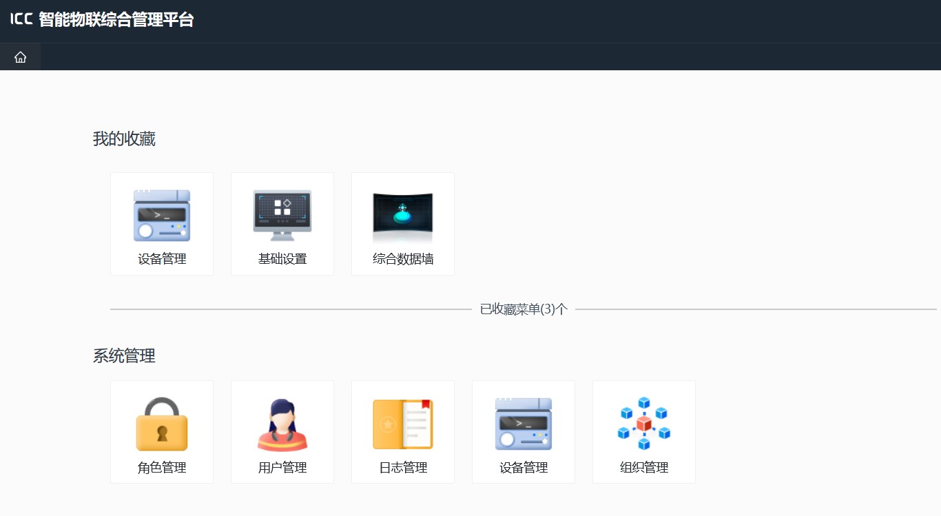Open 角色管理 padlock icon

pyautogui.click(x=162, y=424)
